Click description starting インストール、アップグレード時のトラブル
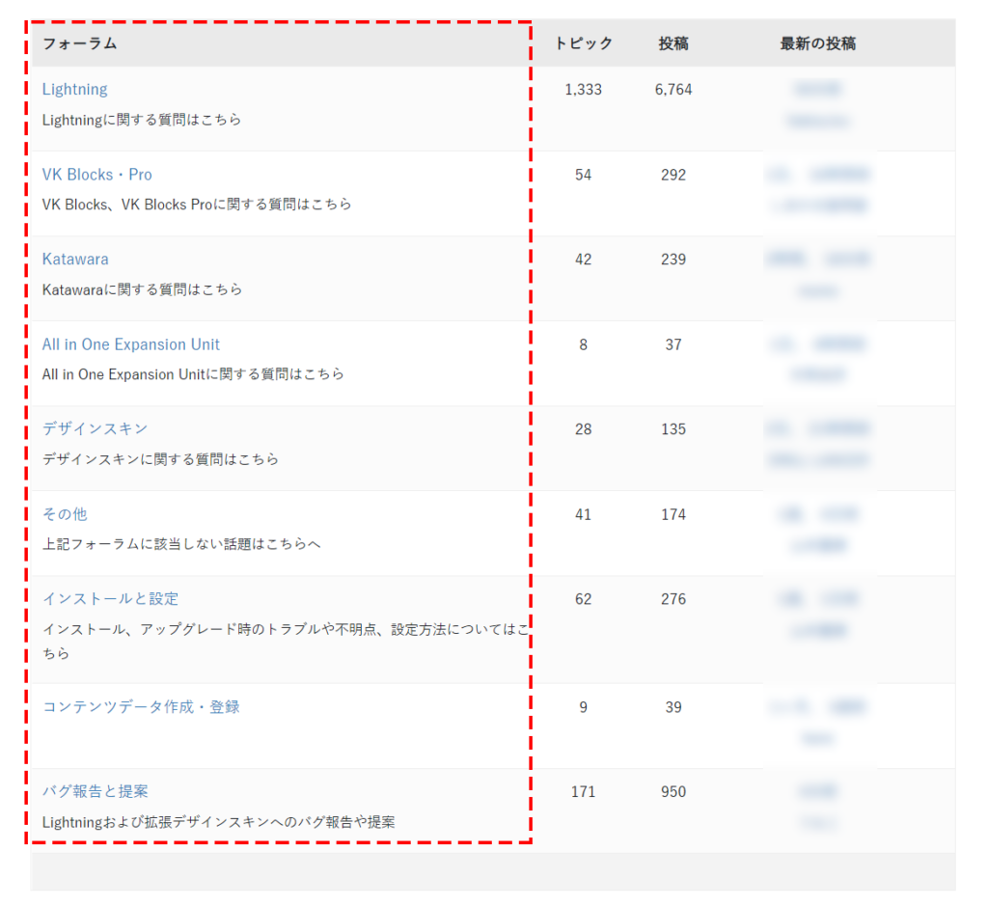Viewport: 988px width, 906px height. coord(285,641)
